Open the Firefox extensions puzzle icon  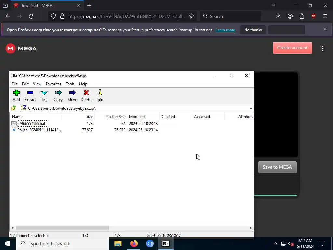click(302, 16)
